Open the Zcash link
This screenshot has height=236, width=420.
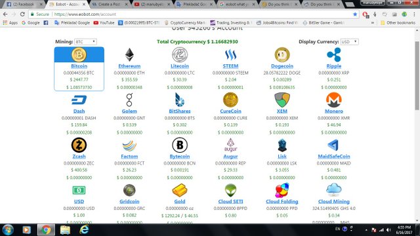79,156
